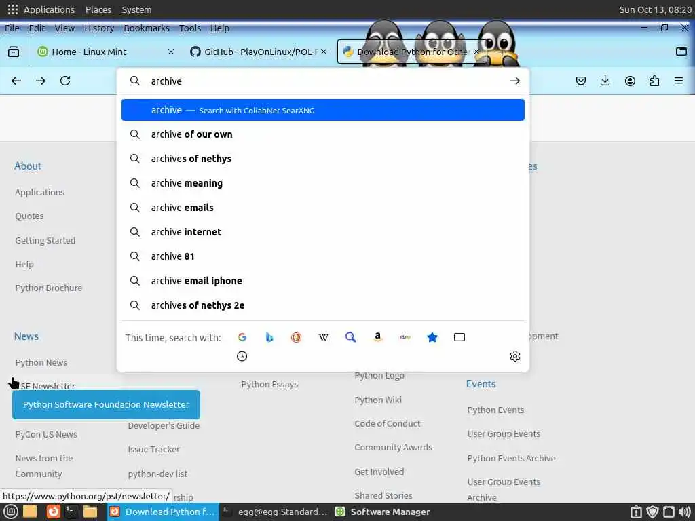The height and width of the screenshot is (521, 695).
Task: Open the About link in the footer
Action: 27,166
